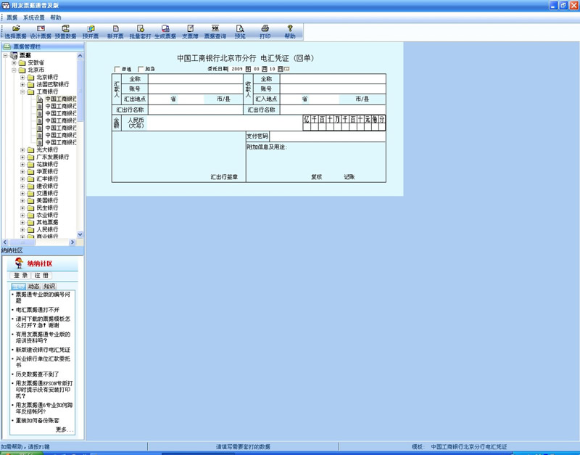Open the 历史数据查不到了 link
Screen dimensions: 580x455
(x=37, y=374)
